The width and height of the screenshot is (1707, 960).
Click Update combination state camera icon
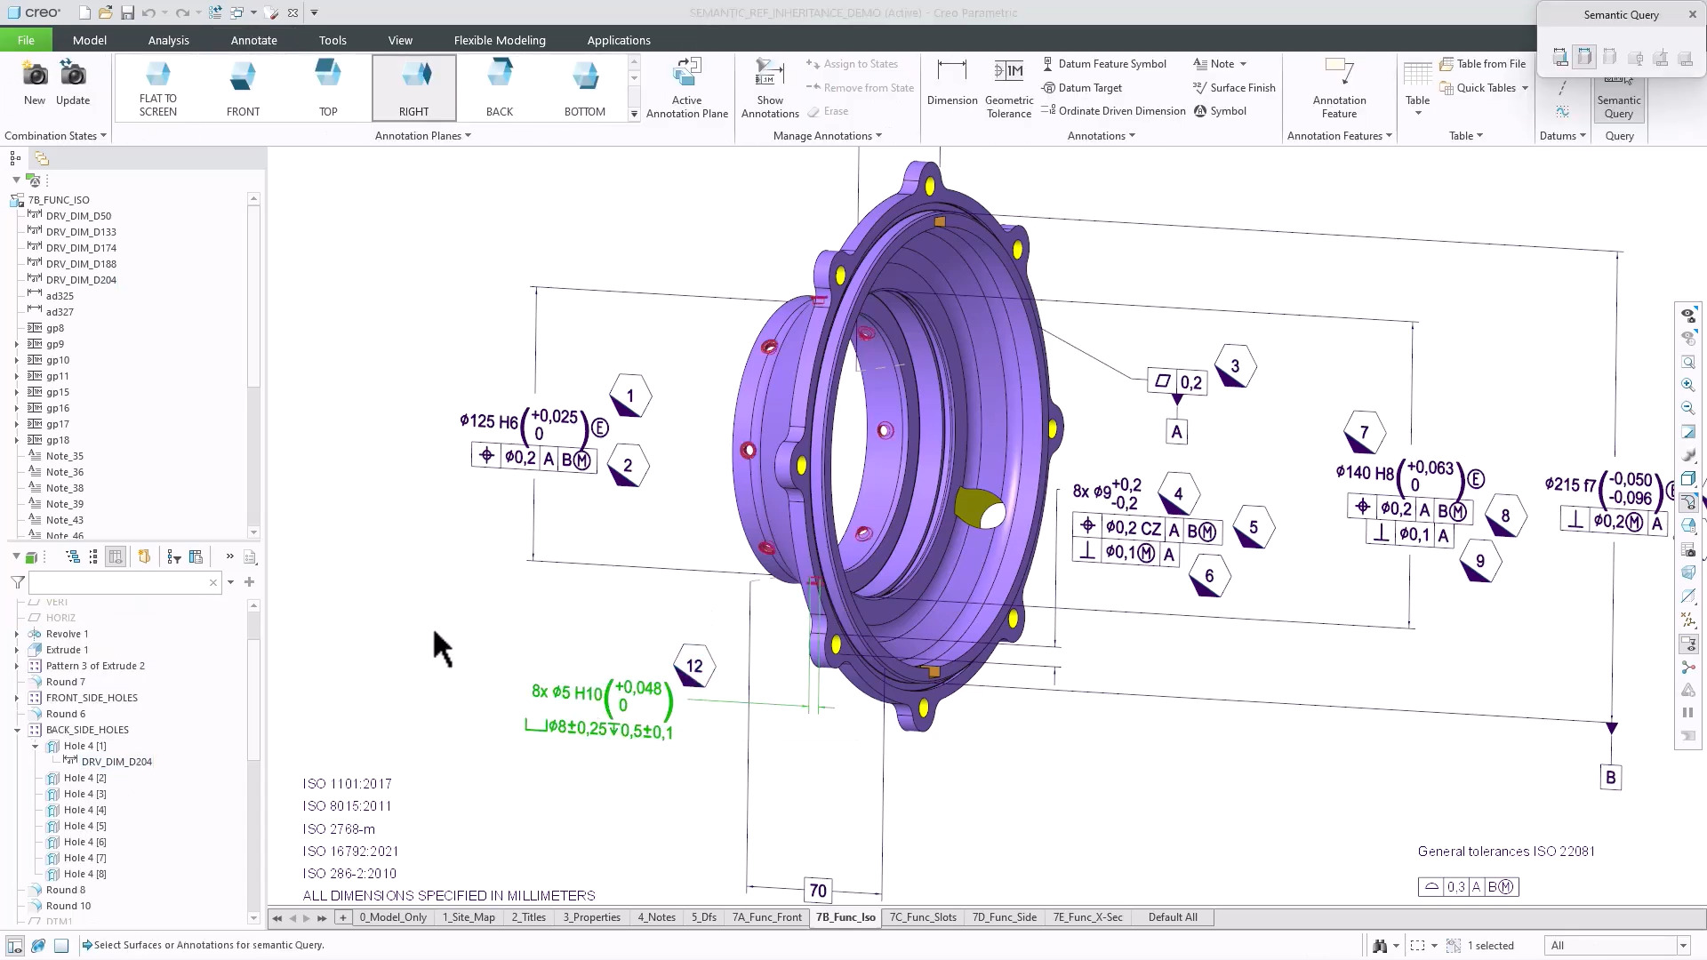click(73, 83)
